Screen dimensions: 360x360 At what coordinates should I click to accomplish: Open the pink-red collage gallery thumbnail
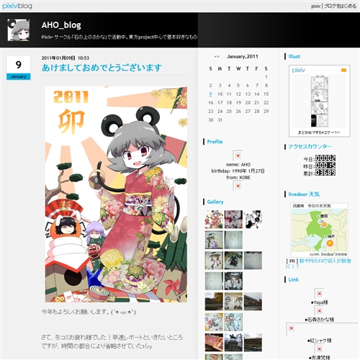tap(233, 220)
